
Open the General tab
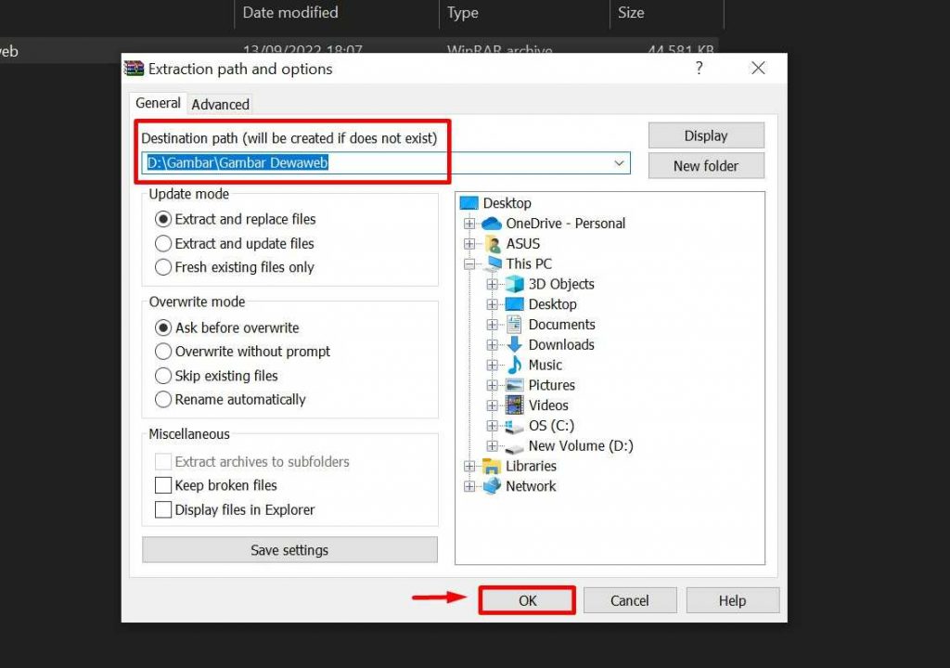(x=158, y=103)
